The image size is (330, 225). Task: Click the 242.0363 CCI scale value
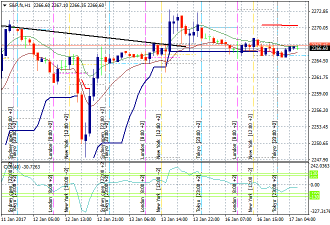[319, 165]
